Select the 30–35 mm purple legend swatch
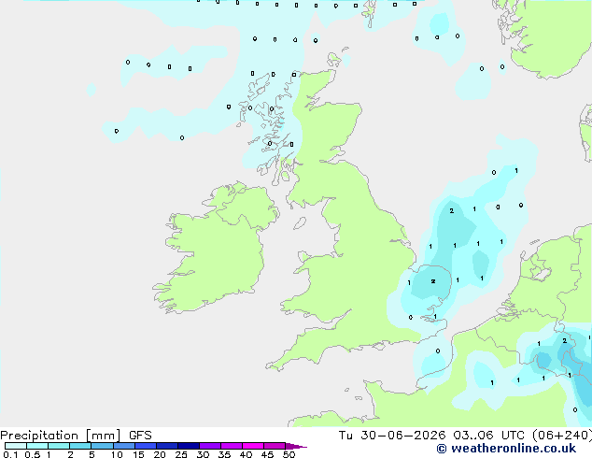Screen dimensions: 592x458 pyautogui.click(x=210, y=446)
